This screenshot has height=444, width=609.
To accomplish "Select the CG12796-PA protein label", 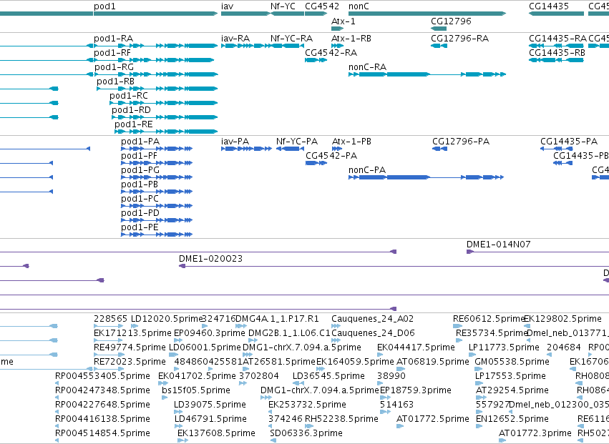I will (461, 142).
